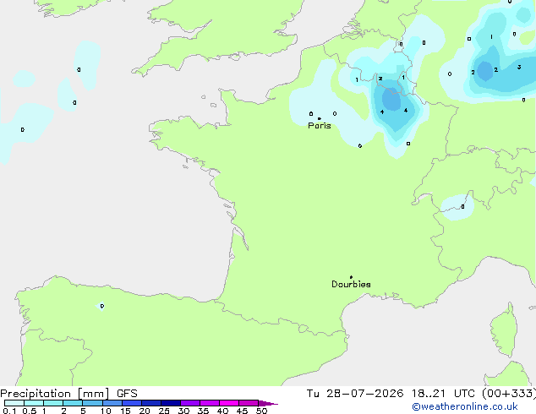Click the legend swatch between 0.1 and 0.5
The height and width of the screenshot is (414, 536).
click(x=14, y=403)
